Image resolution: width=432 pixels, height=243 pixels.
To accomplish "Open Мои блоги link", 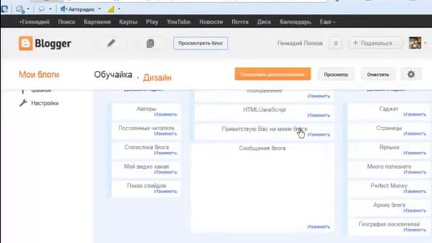I will [x=39, y=74].
